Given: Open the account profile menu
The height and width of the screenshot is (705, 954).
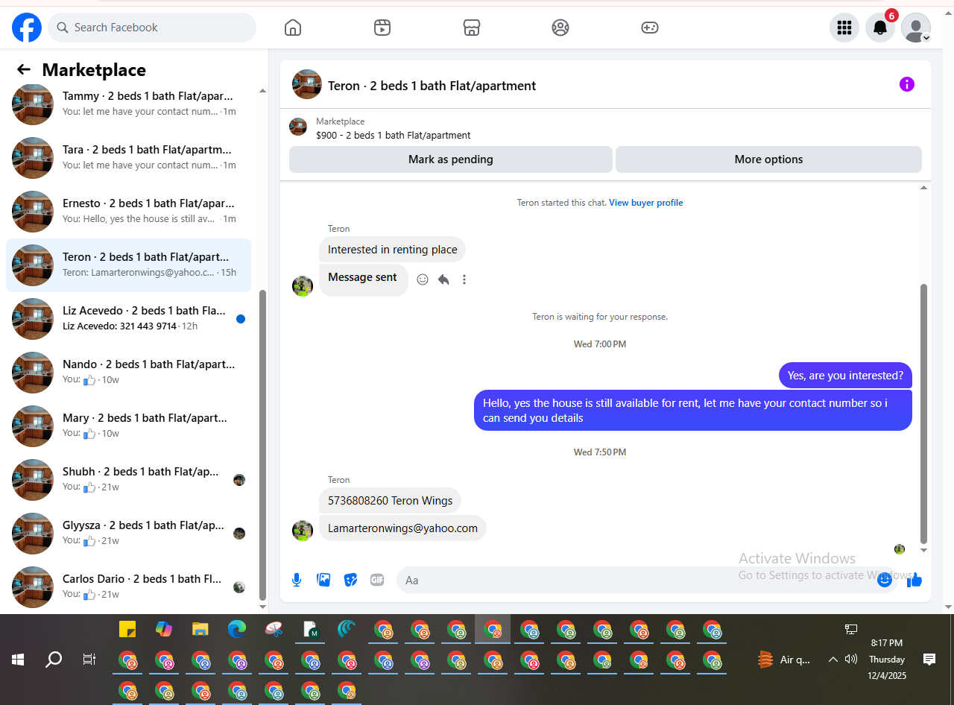Looking at the screenshot, I should (x=916, y=28).
